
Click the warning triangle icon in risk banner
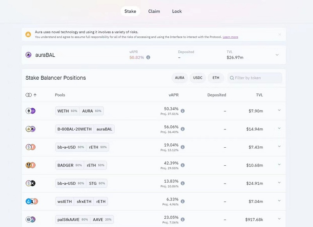[28, 34]
